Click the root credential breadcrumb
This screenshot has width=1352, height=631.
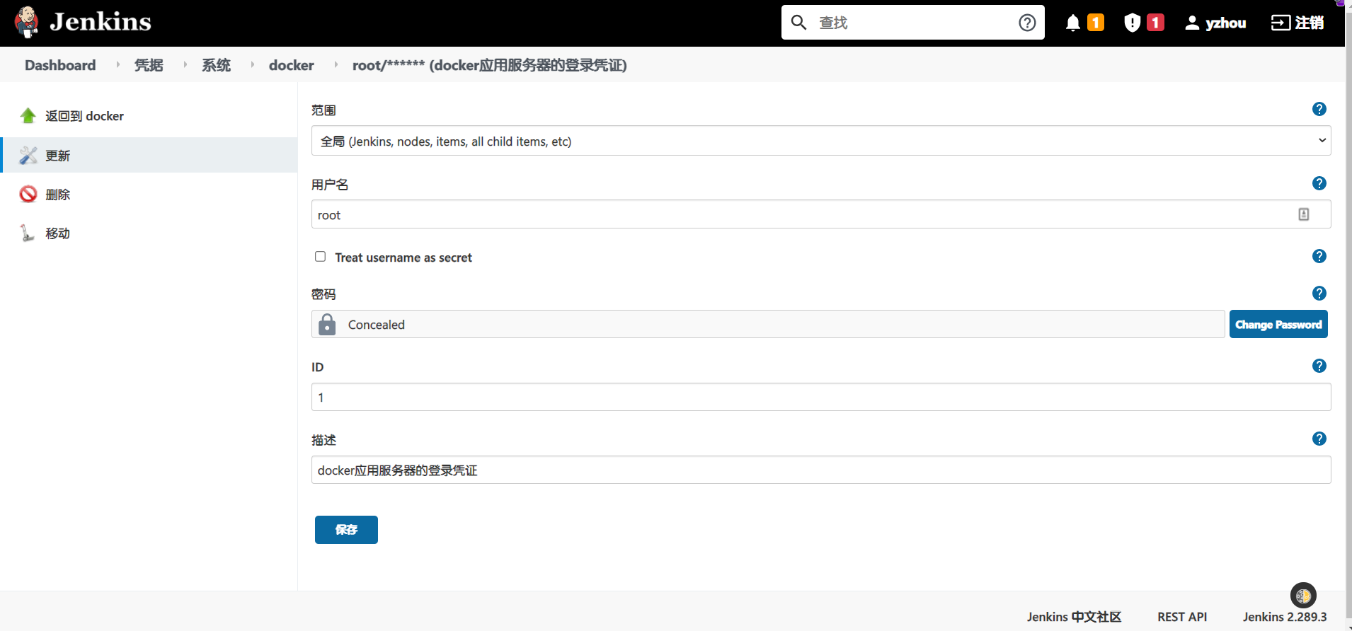[x=490, y=65]
